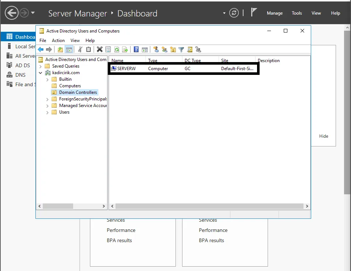Viewport: 351px width, 271px height.
Task: Click Server Manager vertical scrollbar thumb
Action: tap(347, 112)
